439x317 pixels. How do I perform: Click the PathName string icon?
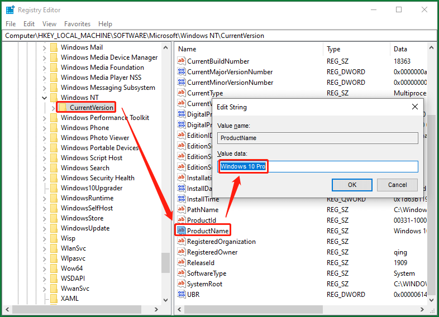pyautogui.click(x=181, y=209)
